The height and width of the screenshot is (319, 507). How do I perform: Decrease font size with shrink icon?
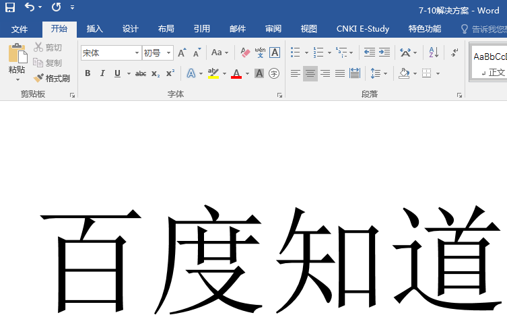pyautogui.click(x=197, y=52)
